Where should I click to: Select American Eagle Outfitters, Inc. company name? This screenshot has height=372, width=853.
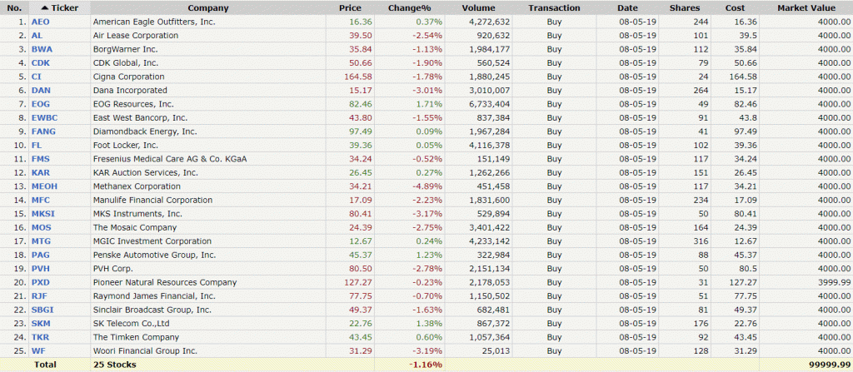tap(154, 22)
